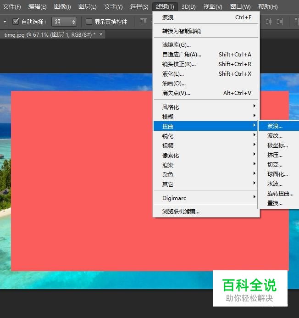Open the 选择(S) menu

[139, 7]
